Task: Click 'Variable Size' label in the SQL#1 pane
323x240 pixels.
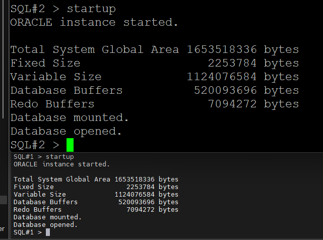Action: (x=40, y=195)
